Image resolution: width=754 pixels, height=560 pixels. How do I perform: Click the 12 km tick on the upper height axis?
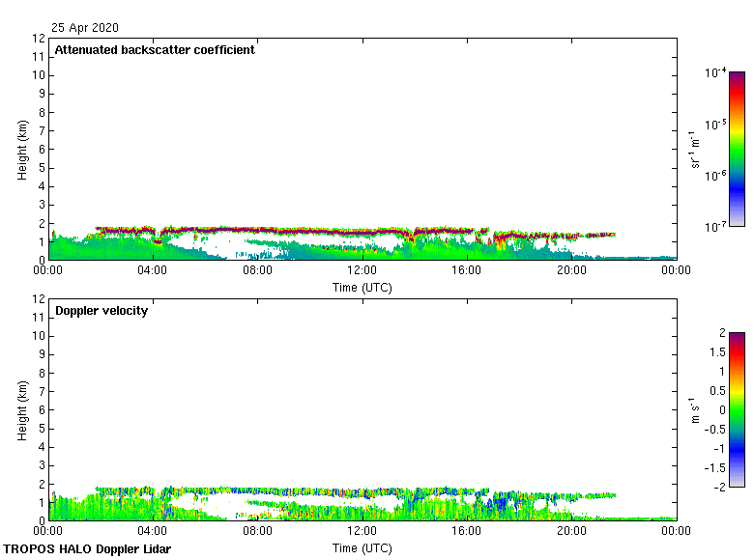[x=40, y=39]
